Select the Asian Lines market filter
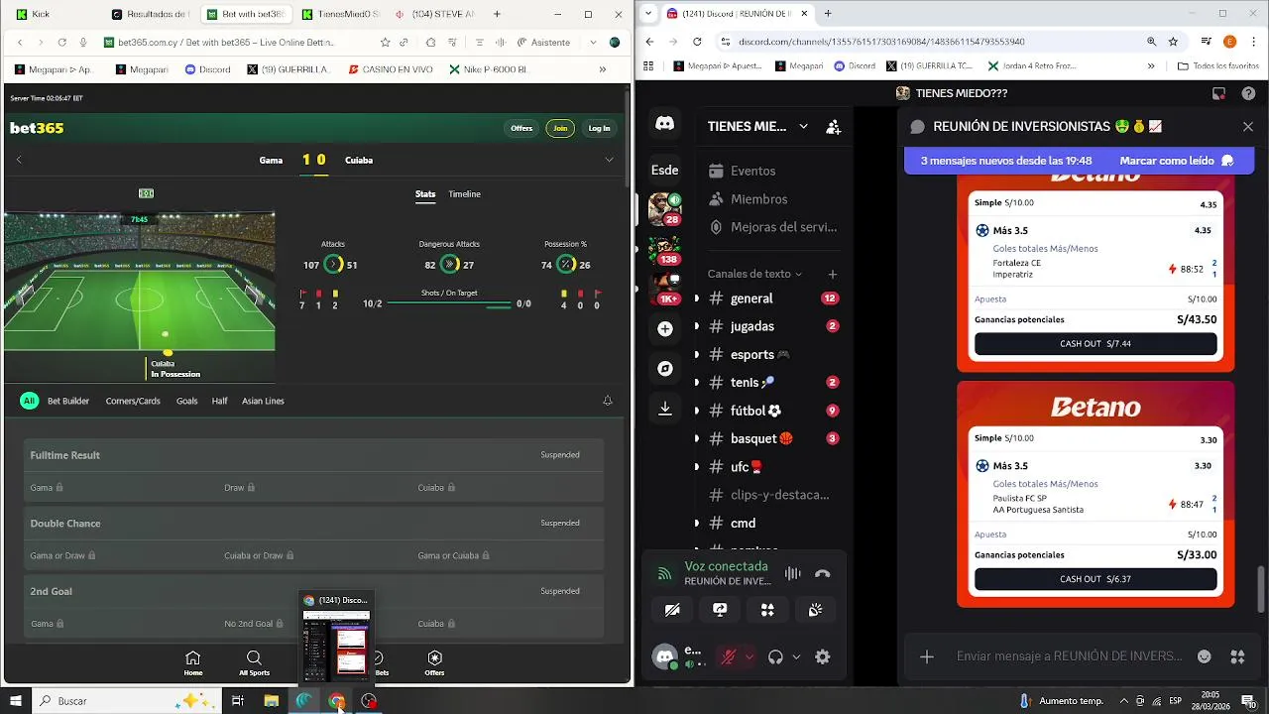 pos(263,401)
